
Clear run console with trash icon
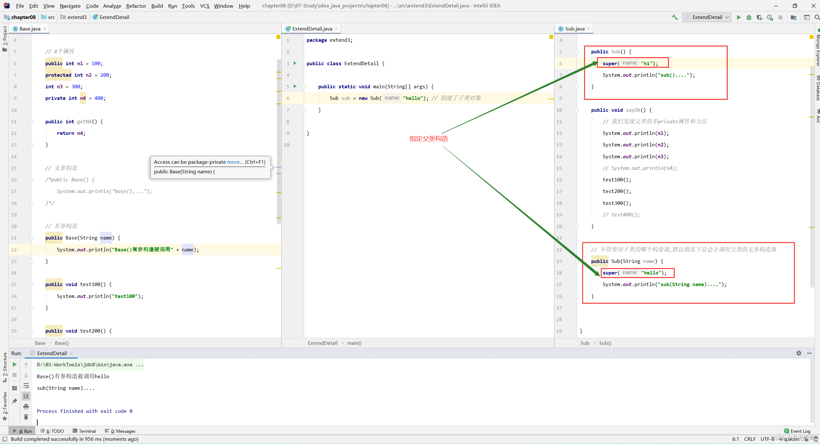click(26, 417)
